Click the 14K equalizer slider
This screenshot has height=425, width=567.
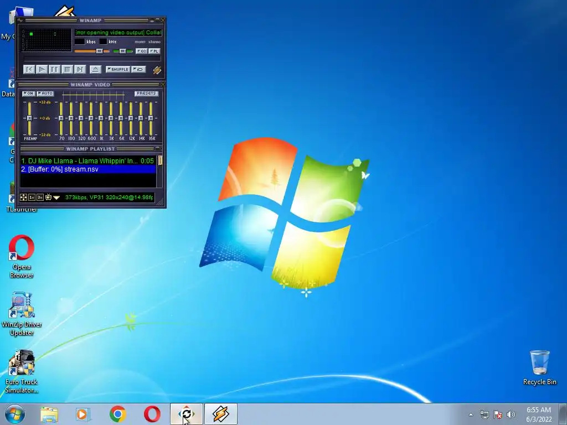141,118
